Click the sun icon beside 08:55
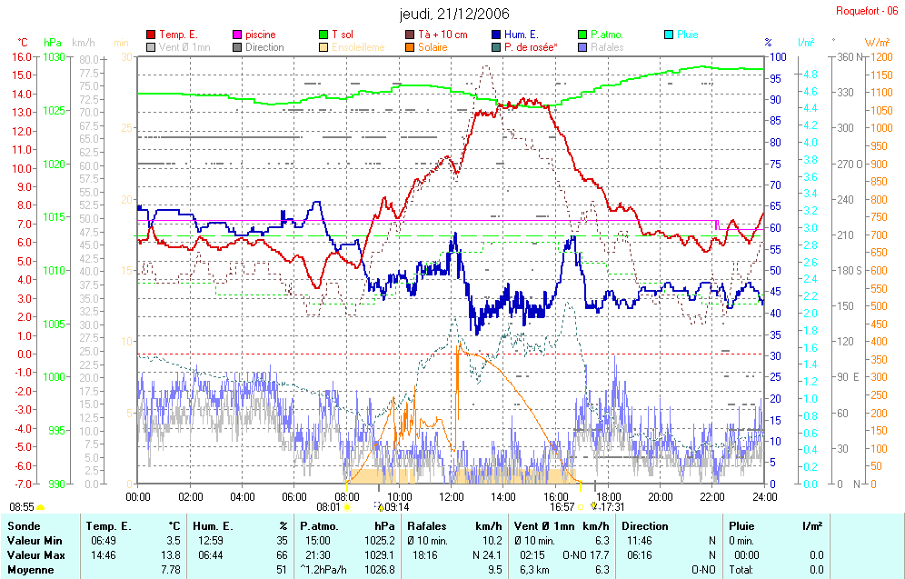Screen dimensions: 905x579 (40, 507)
